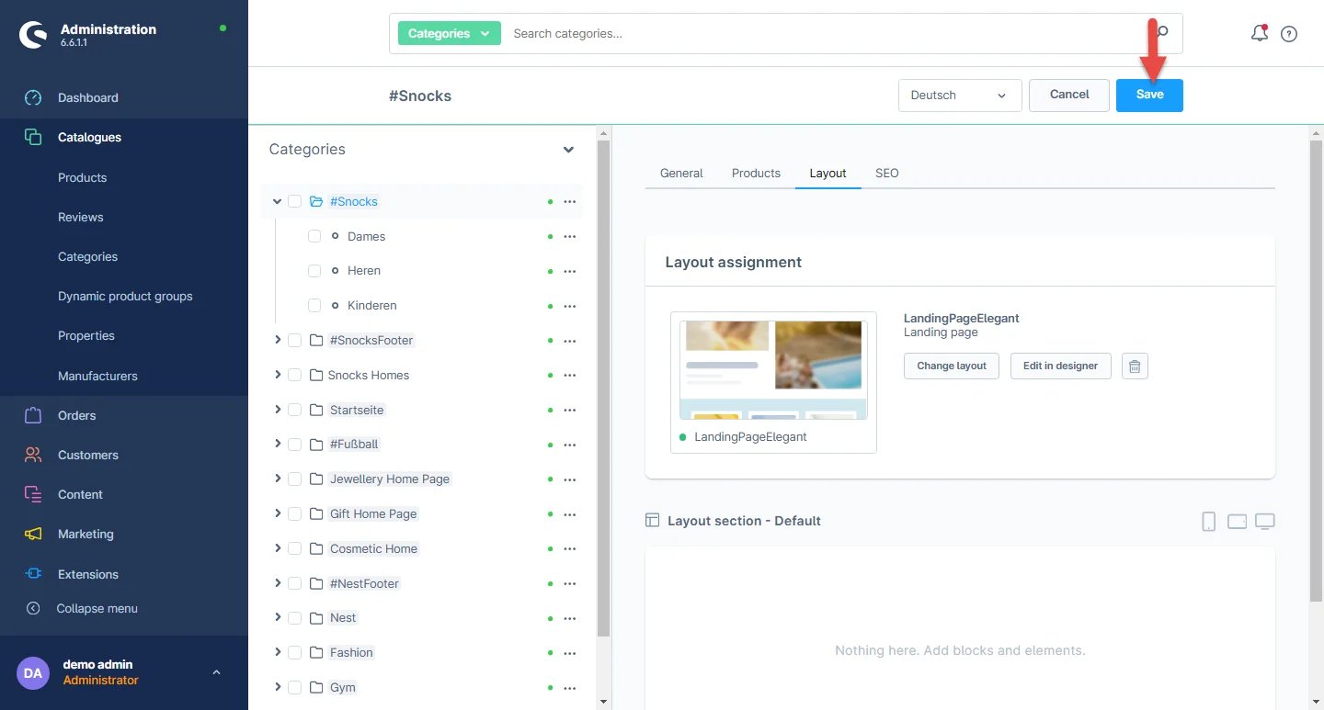Select the Snocks Homes checkbox

294,375
